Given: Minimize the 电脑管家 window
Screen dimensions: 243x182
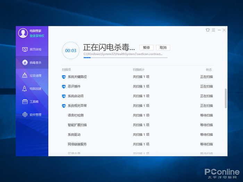Looking at the screenshot, I should tap(219, 30).
